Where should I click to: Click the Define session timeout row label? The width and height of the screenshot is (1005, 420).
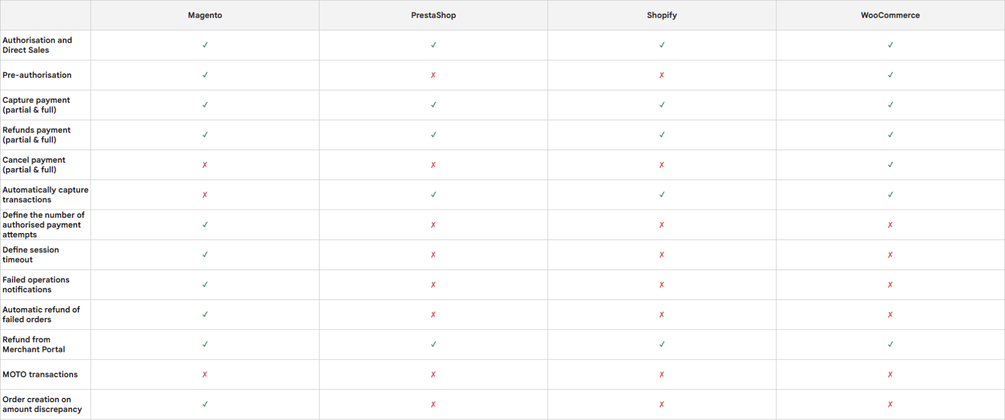[x=30, y=255]
